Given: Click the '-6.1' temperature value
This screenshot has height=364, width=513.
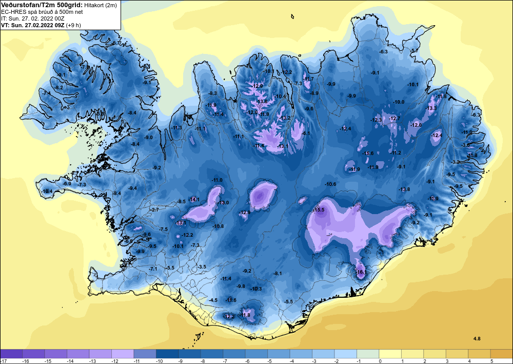Looking at the screenshot, I should (x=306, y=133).
